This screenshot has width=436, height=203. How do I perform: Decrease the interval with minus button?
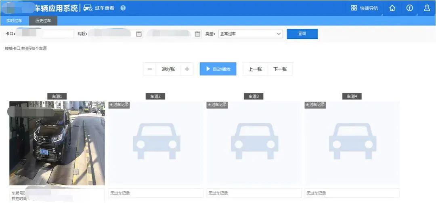150,69
